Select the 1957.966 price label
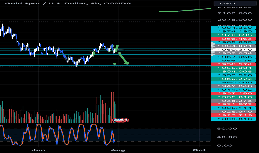 tap(233, 57)
